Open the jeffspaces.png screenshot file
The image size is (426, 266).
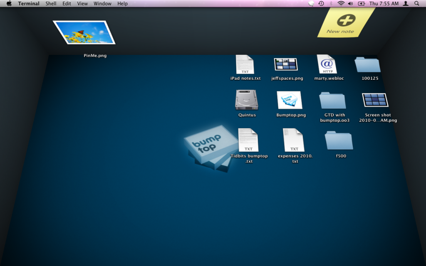pyautogui.click(x=287, y=65)
